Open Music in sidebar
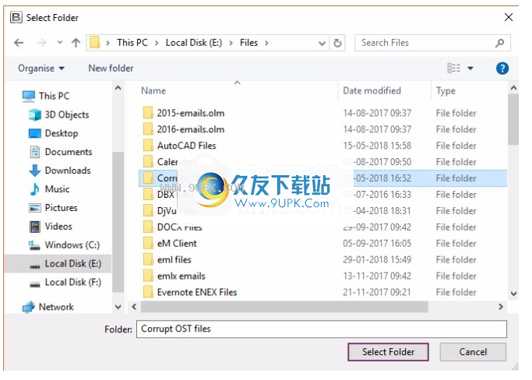532x380 pixels. [x=50, y=189]
